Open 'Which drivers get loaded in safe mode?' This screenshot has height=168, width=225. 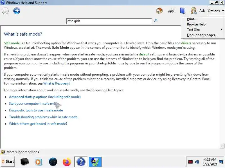(x=38, y=124)
